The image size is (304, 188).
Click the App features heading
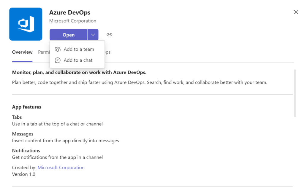click(x=27, y=107)
